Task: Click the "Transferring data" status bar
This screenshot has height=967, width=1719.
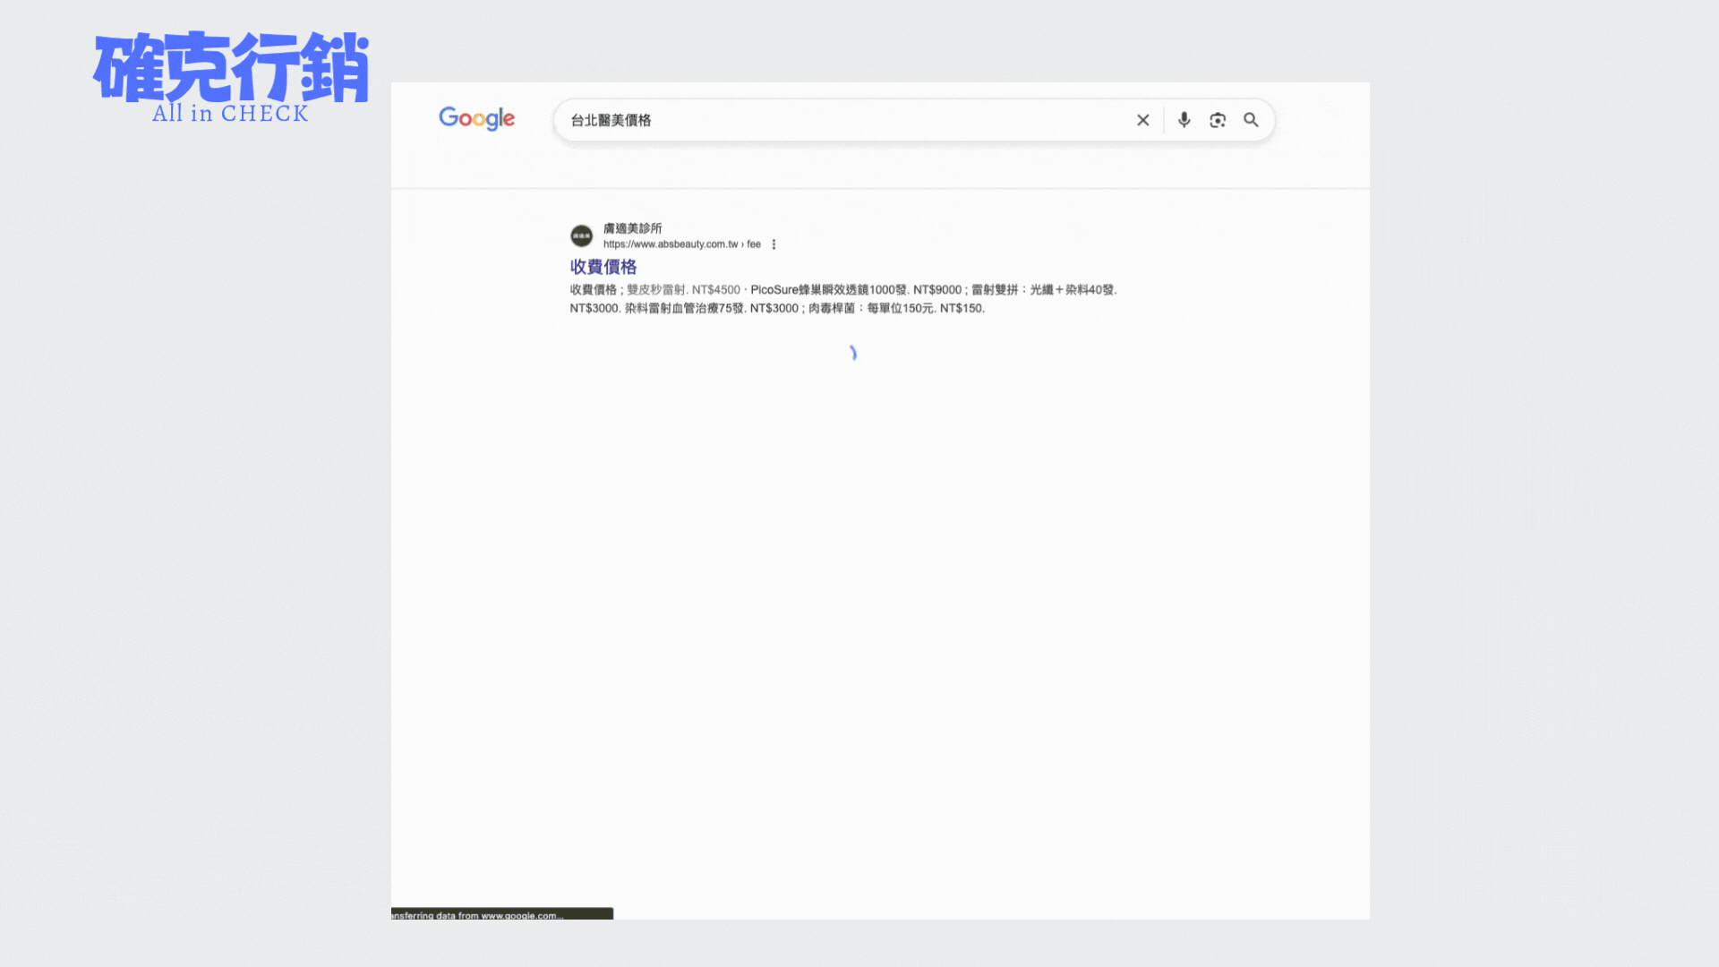Action: coord(501,914)
